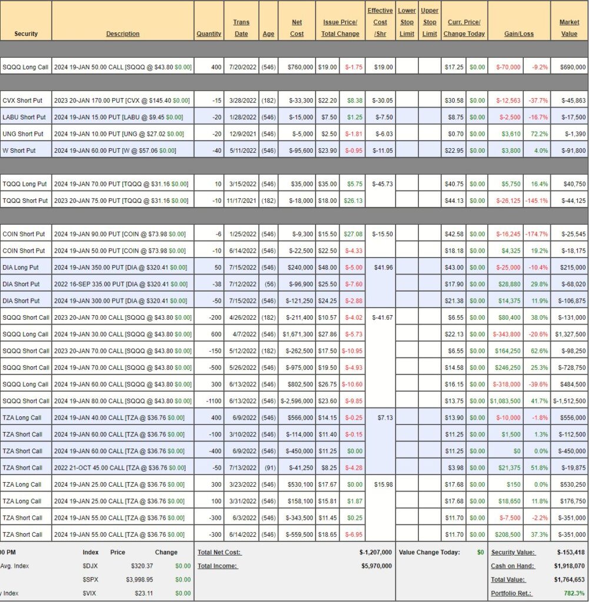Click the Curr. Price/Change Today header

pos(464,28)
